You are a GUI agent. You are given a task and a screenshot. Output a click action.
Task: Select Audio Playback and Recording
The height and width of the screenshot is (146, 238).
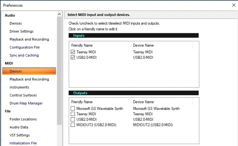29,39
